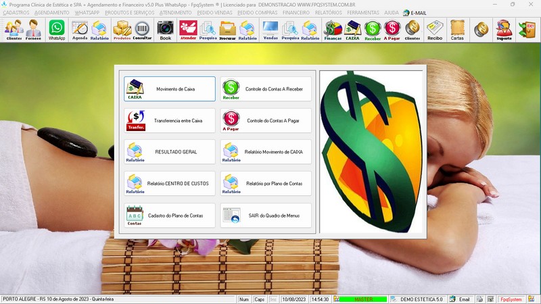Open the Vendas monitor icon

(270, 30)
